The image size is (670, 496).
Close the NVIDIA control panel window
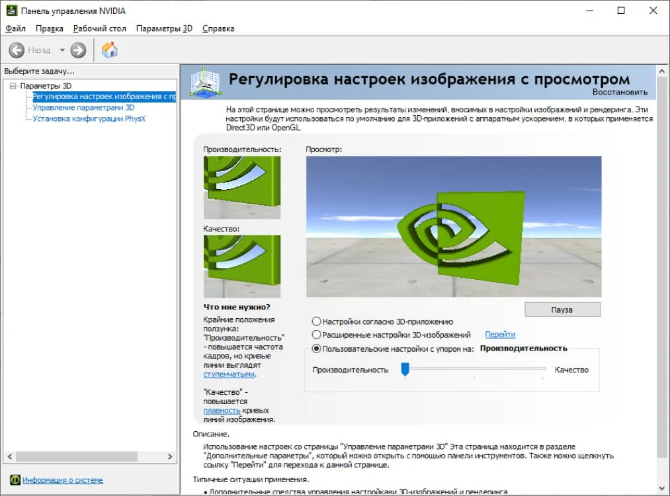tap(653, 11)
